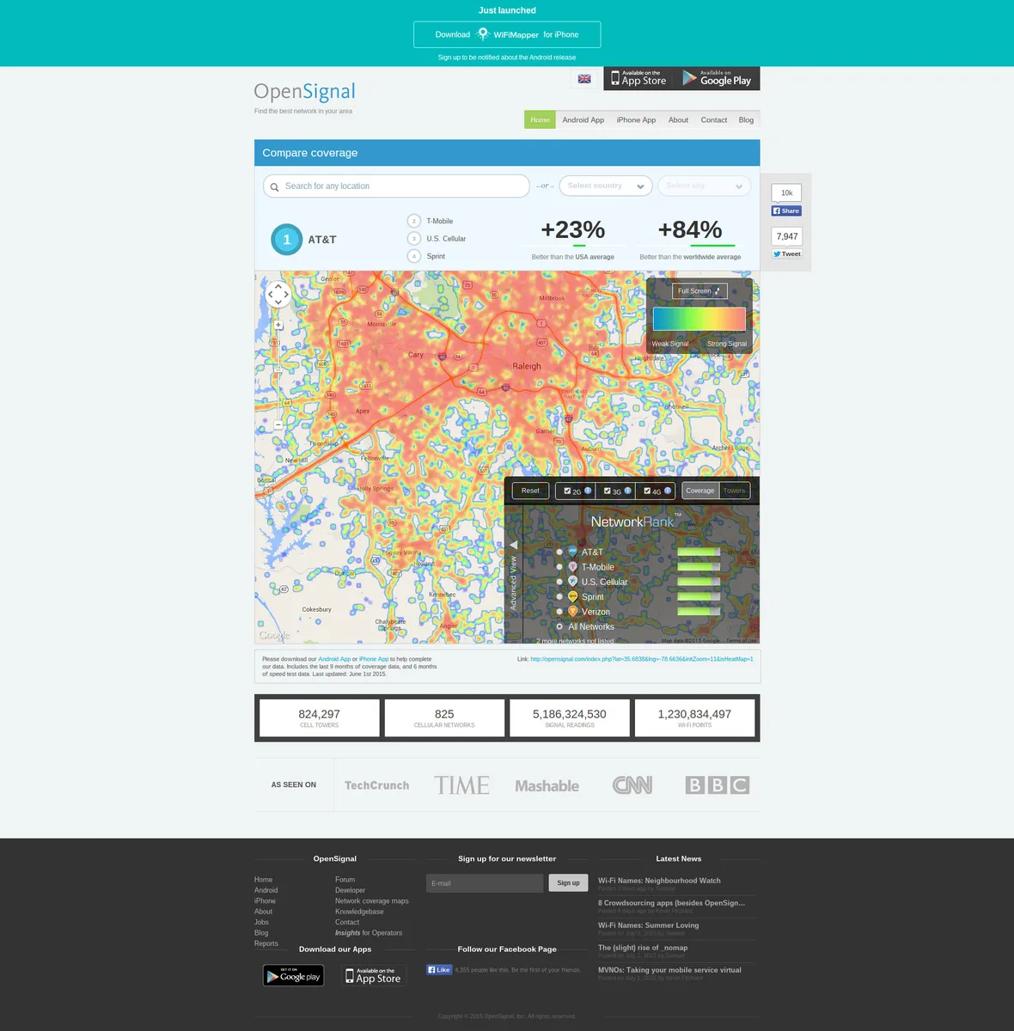
Task: Open the Google Play badge in the header
Action: (717, 78)
